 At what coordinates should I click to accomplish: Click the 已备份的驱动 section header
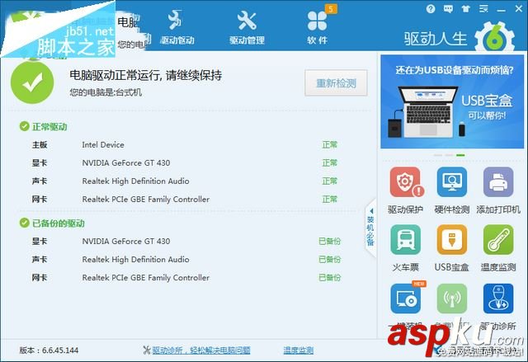pos(59,223)
